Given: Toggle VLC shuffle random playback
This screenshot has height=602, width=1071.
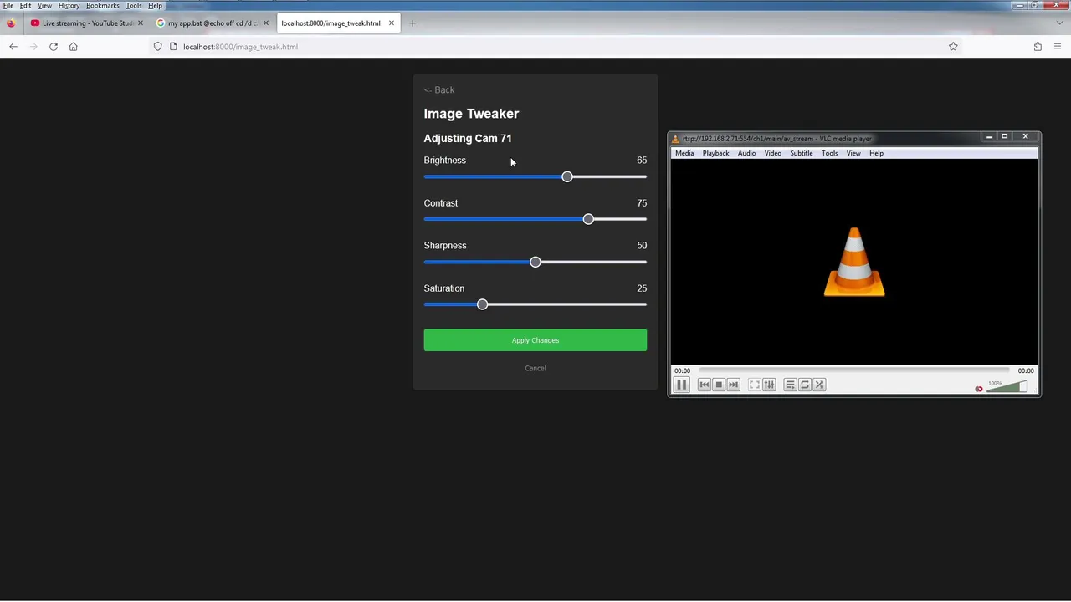Looking at the screenshot, I should [x=819, y=385].
